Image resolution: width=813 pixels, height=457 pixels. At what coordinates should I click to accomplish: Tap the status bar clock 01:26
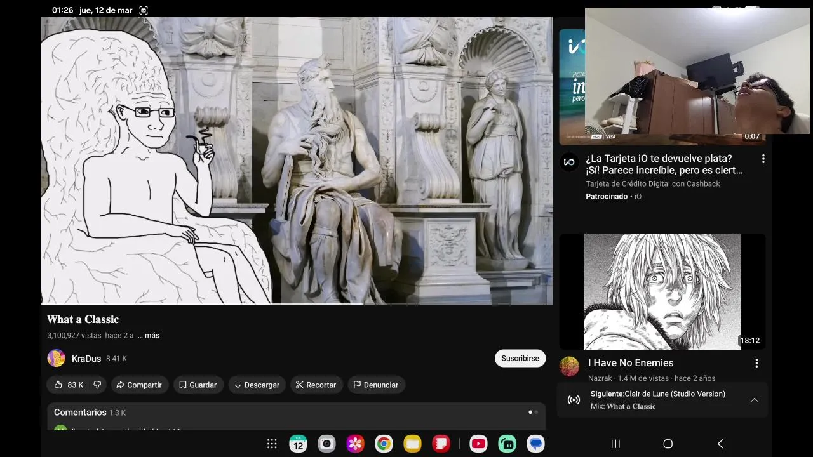point(63,10)
